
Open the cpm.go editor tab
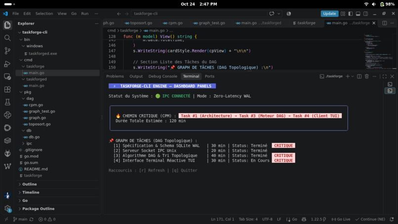173,23
